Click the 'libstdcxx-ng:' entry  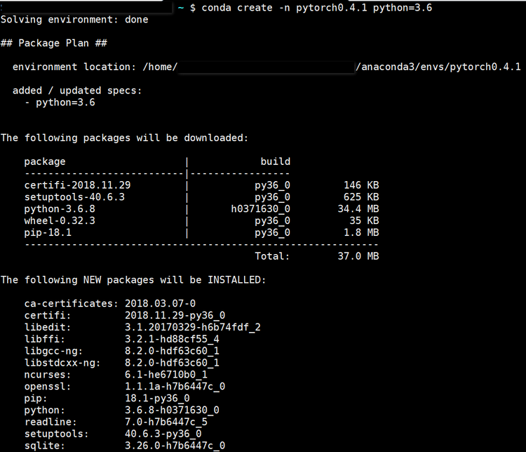(x=62, y=363)
